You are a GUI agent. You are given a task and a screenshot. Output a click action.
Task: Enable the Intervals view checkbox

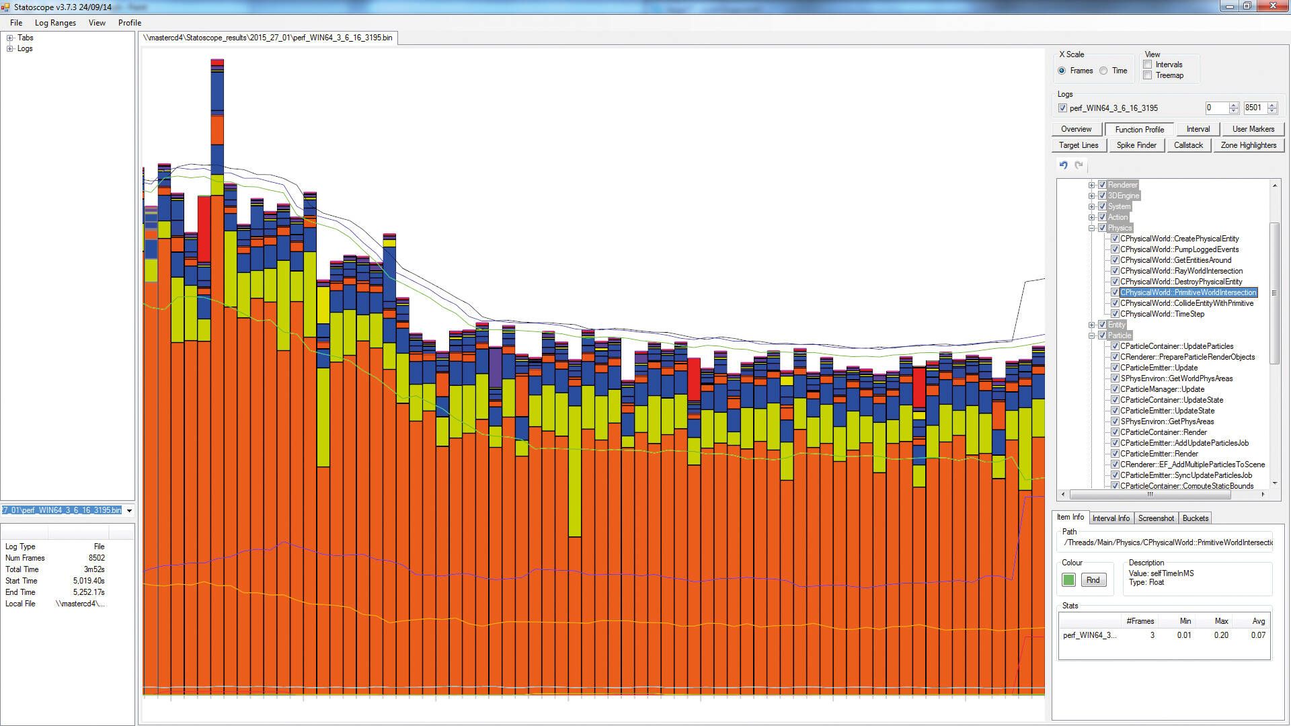pos(1148,65)
